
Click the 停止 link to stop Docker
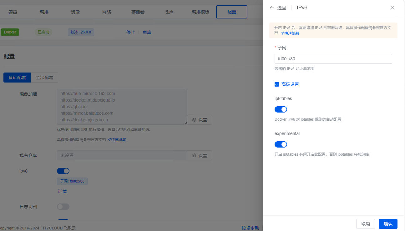(131, 32)
